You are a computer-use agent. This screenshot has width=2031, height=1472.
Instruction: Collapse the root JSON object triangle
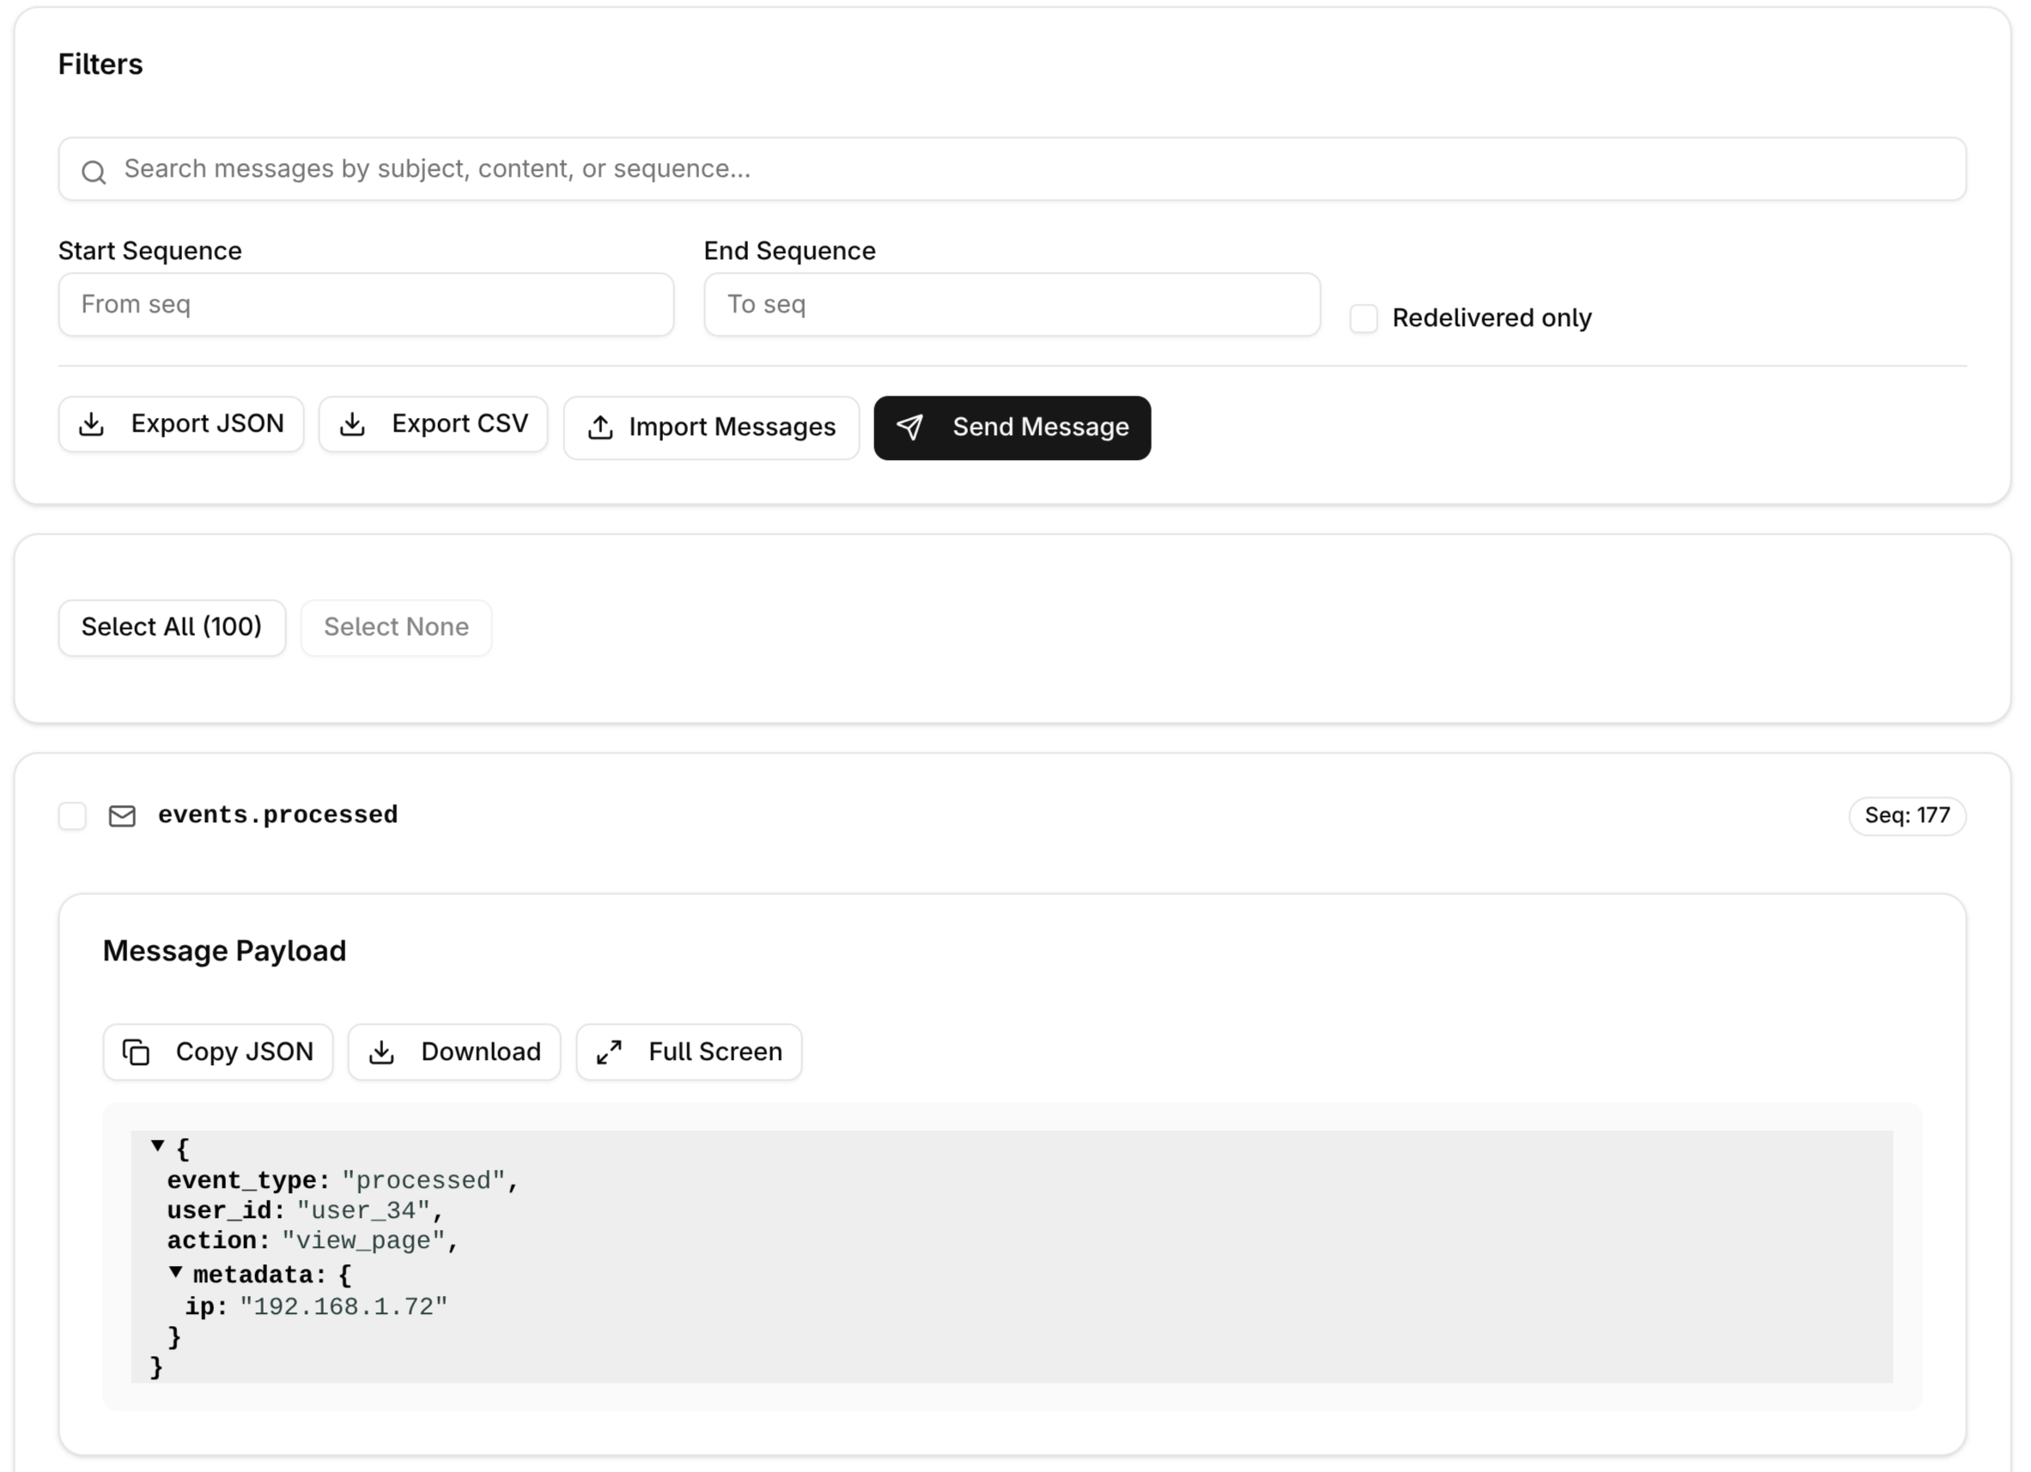158,1145
